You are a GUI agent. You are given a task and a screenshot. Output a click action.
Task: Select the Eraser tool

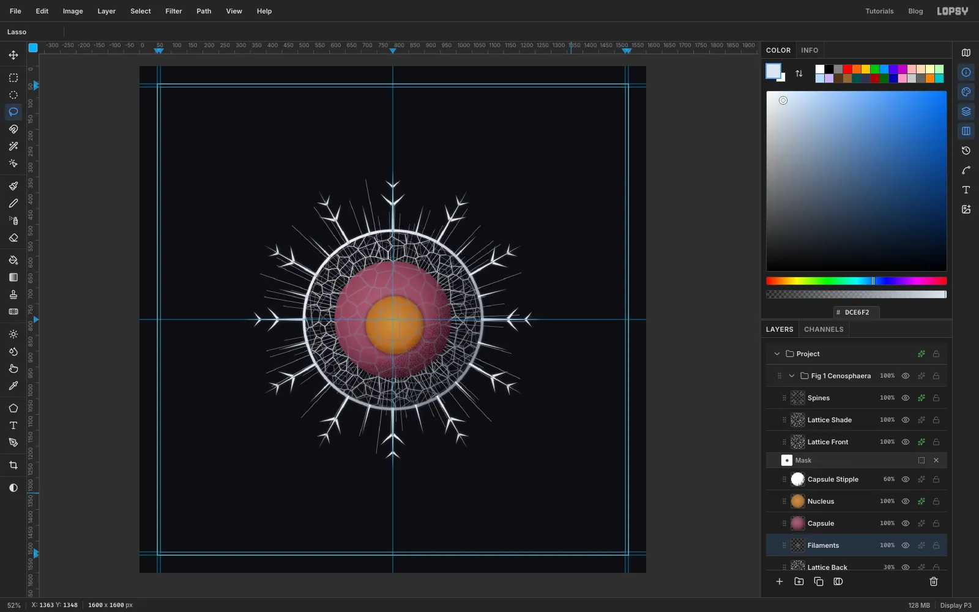pyautogui.click(x=13, y=237)
